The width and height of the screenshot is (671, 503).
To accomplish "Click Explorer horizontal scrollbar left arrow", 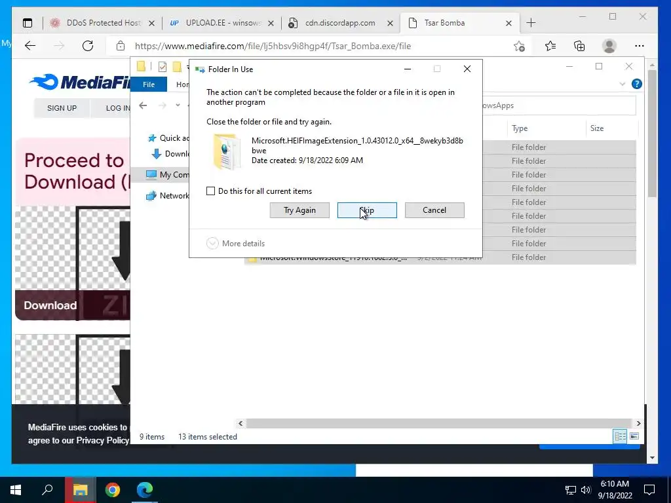I will (x=240, y=424).
